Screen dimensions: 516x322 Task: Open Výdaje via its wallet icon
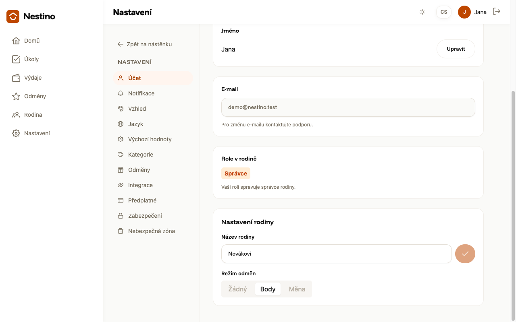pos(16,78)
